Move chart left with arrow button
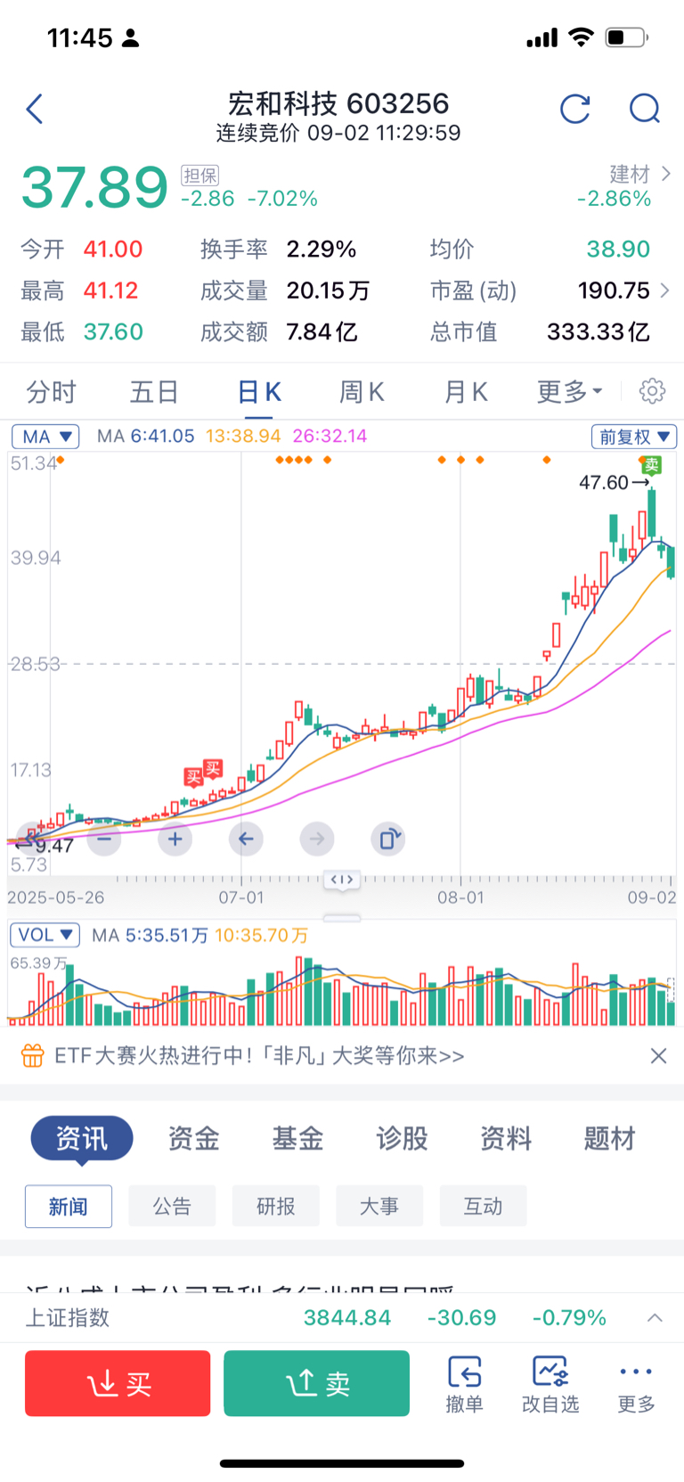Image resolution: width=684 pixels, height=1482 pixels. click(x=246, y=839)
